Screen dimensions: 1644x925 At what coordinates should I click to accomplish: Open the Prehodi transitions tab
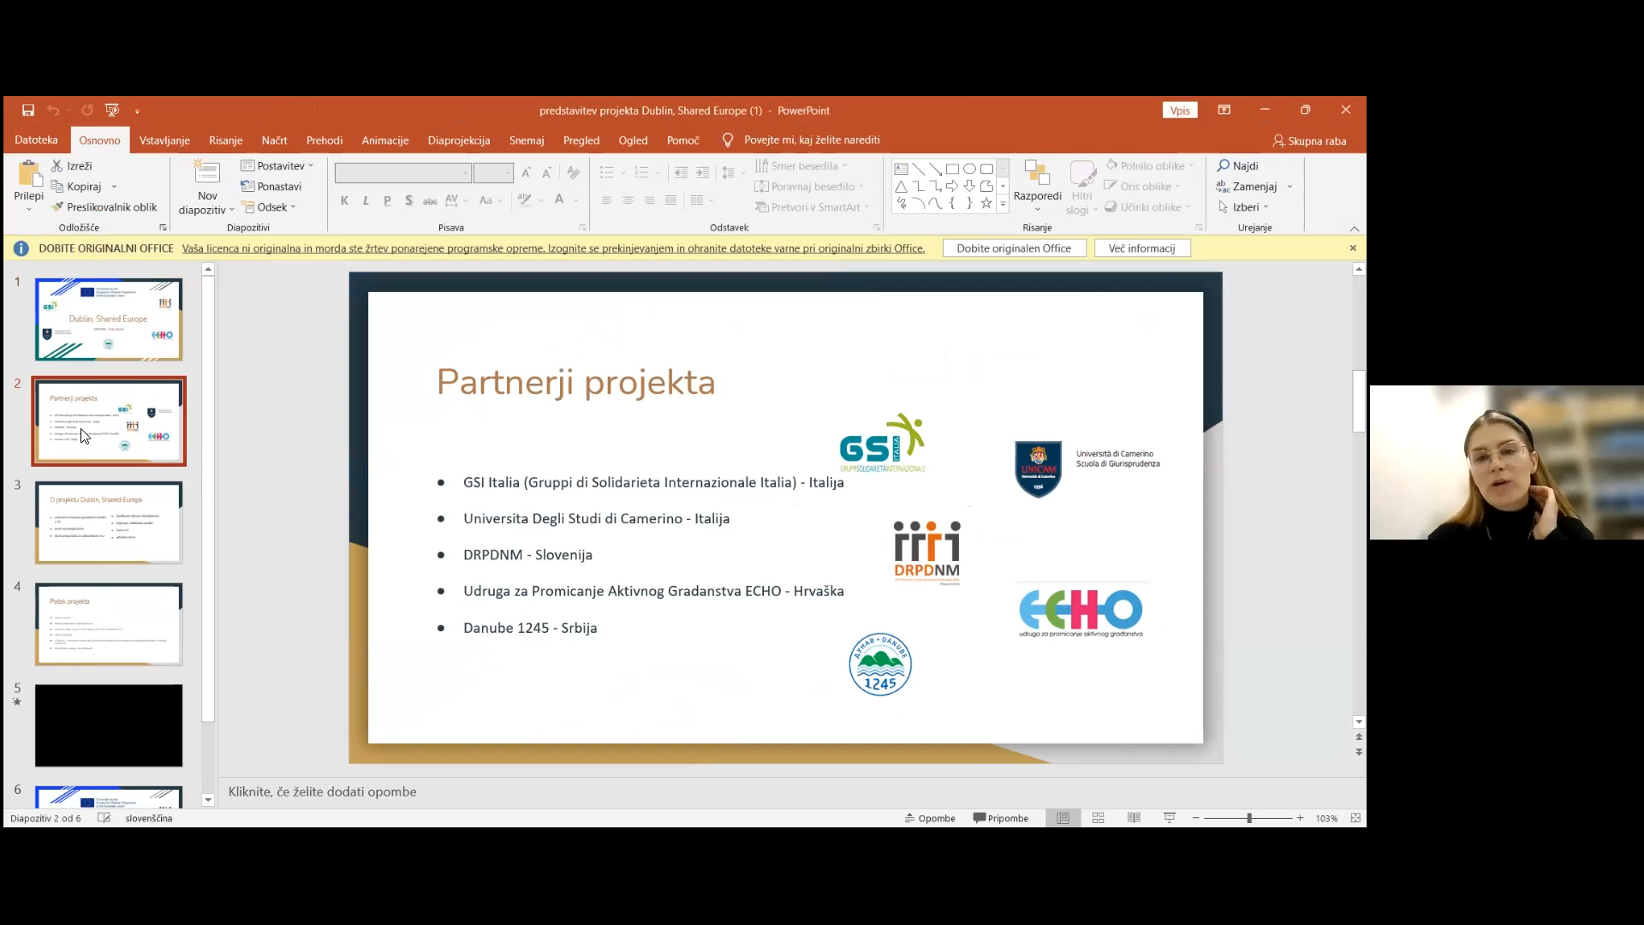click(x=325, y=140)
